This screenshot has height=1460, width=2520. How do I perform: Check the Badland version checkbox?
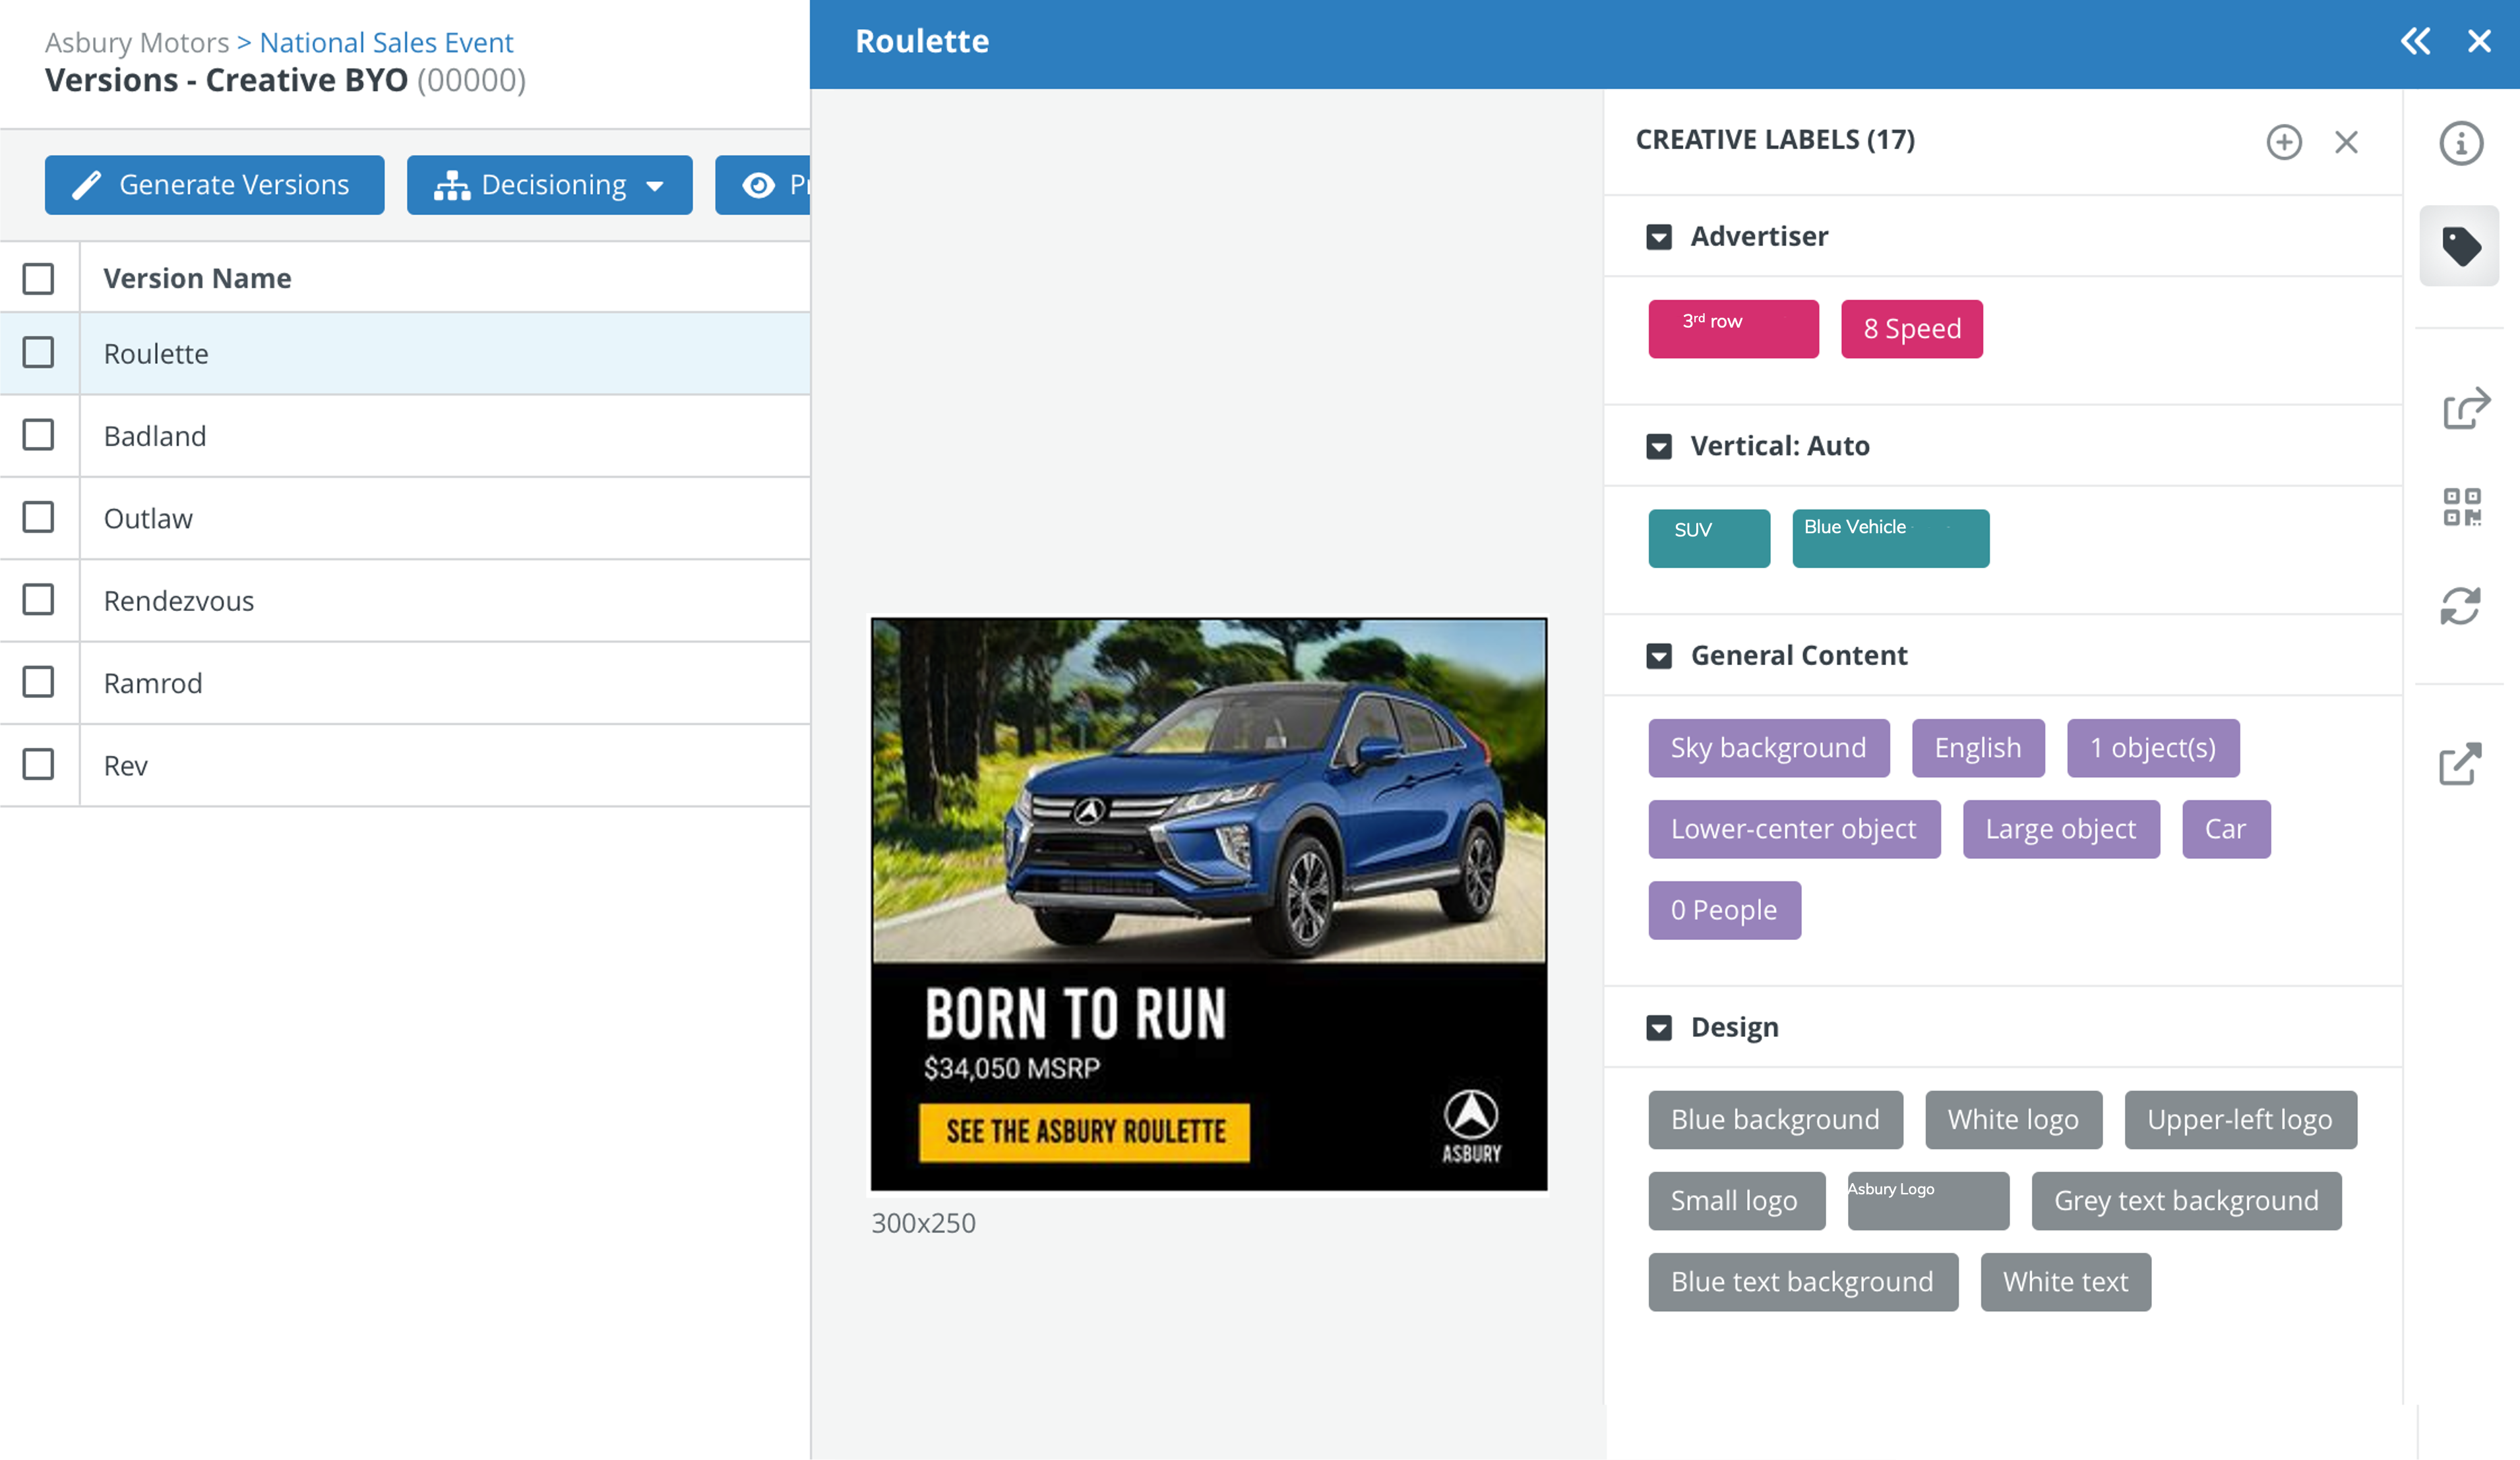click(x=38, y=434)
